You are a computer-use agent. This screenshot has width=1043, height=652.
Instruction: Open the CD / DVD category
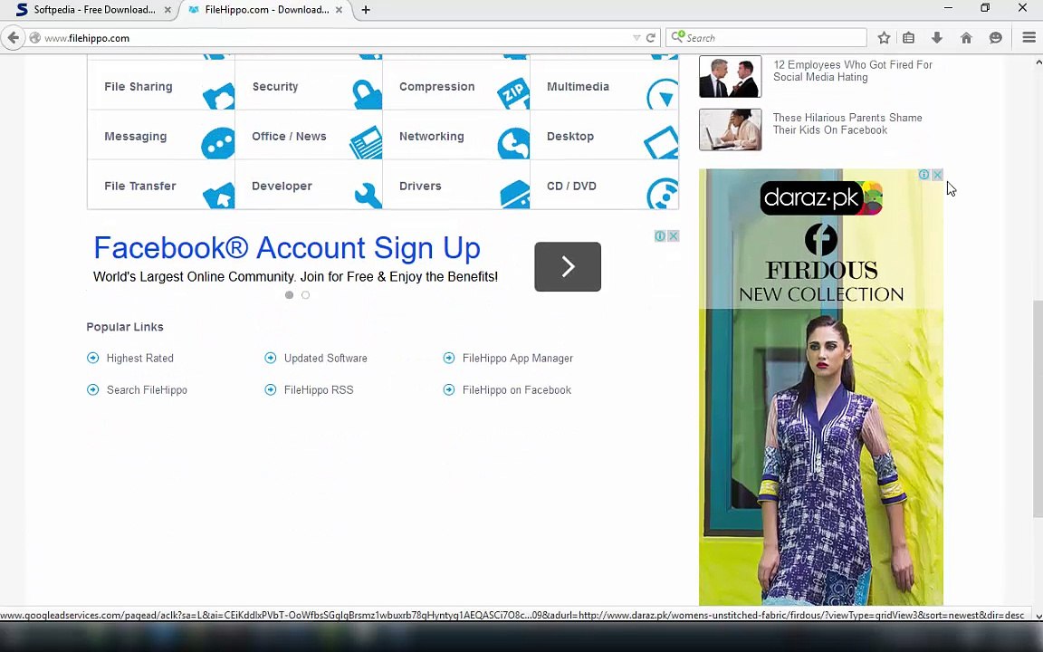tap(571, 187)
